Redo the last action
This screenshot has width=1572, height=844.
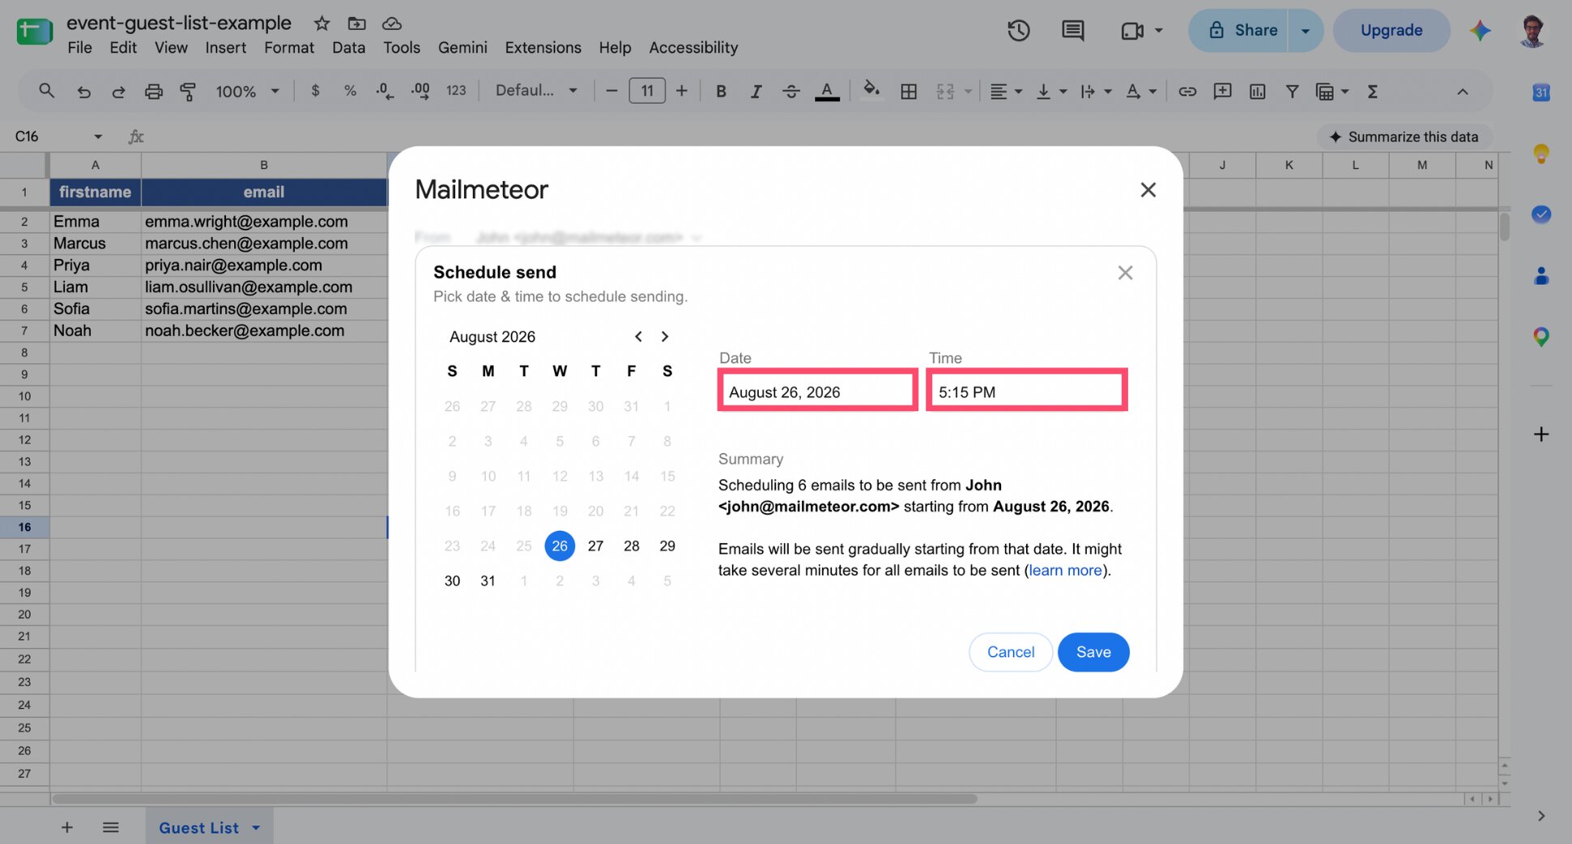(x=118, y=91)
